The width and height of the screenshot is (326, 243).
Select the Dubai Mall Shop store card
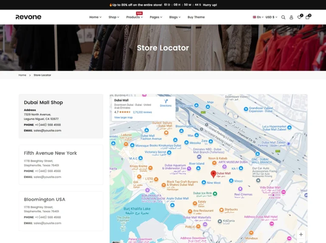pyautogui.click(x=61, y=116)
